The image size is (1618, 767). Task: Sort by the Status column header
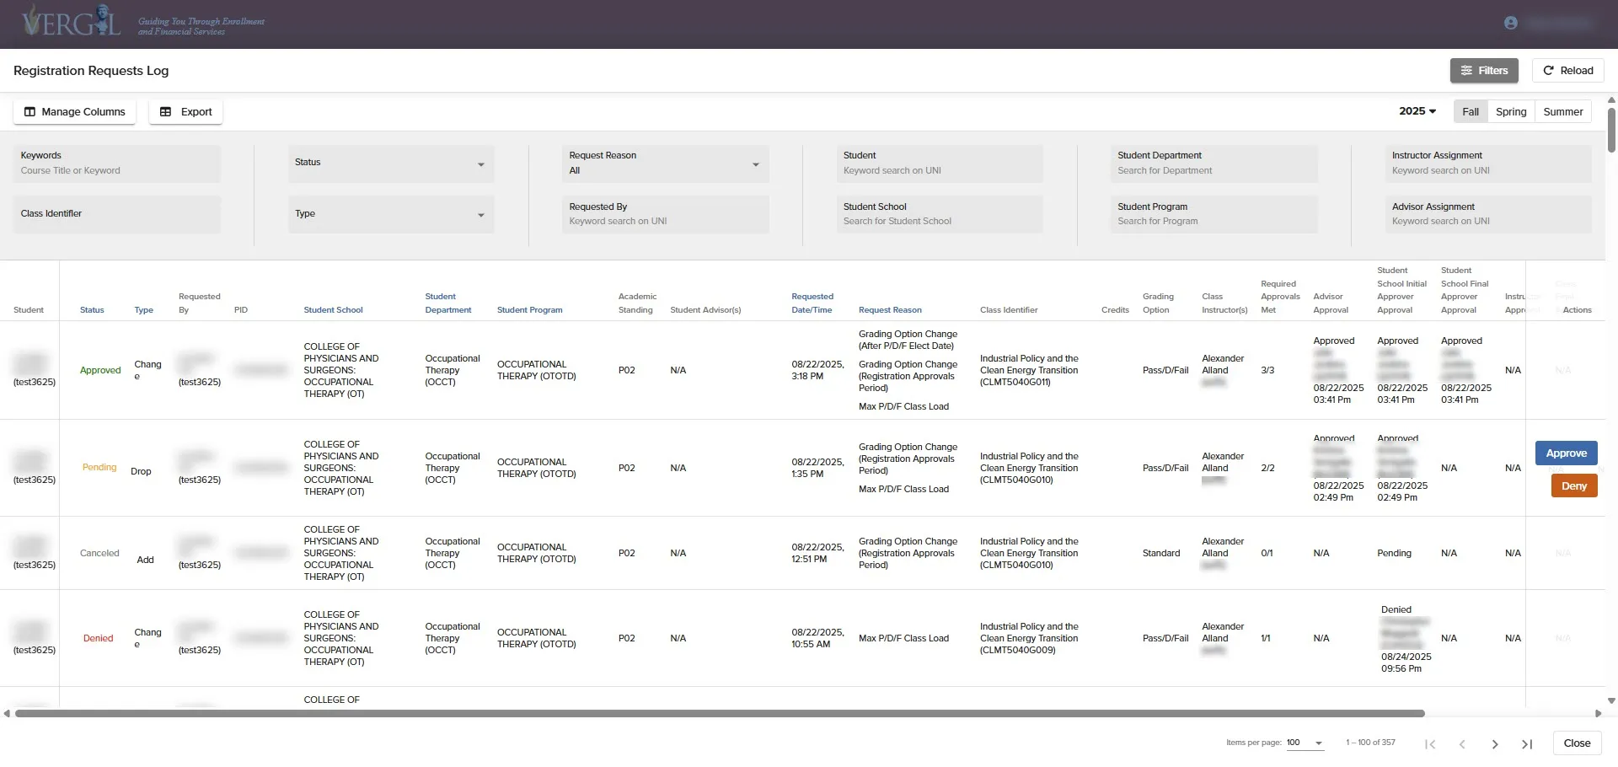92,310
